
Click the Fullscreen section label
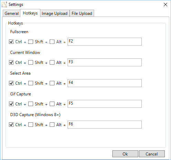(x=19, y=32)
